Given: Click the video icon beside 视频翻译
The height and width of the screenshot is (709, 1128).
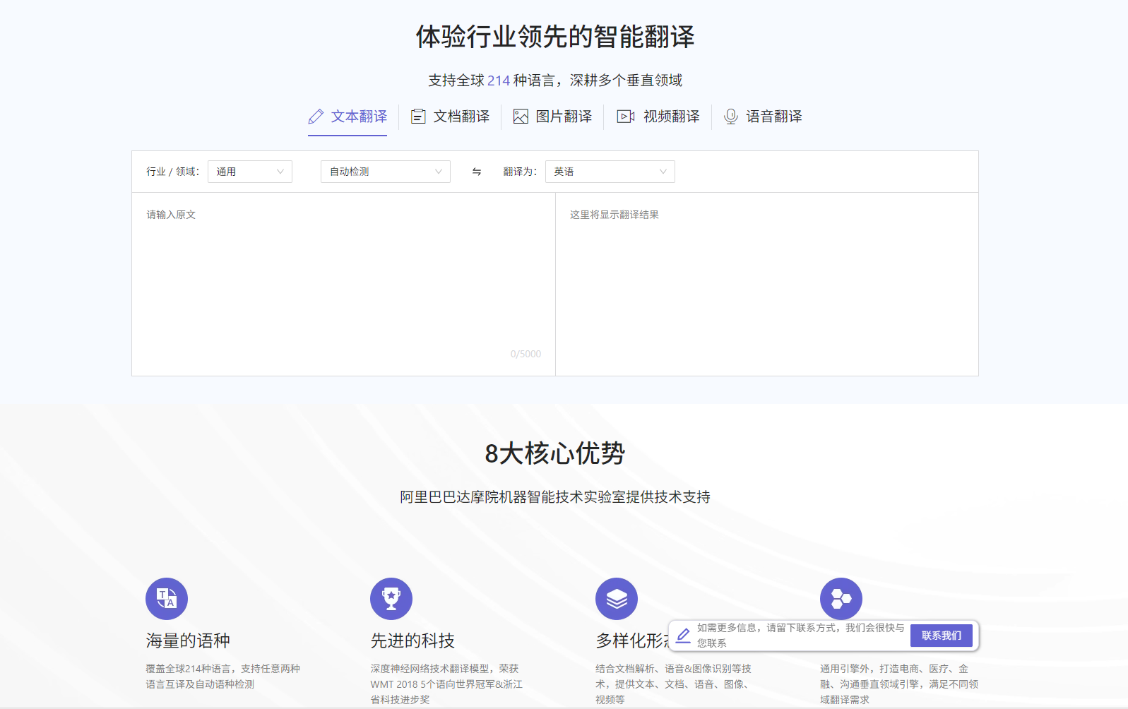Looking at the screenshot, I should (626, 117).
